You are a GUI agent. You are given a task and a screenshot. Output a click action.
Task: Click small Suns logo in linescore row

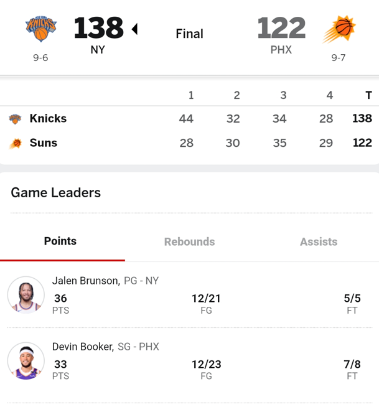pyautogui.click(x=16, y=144)
